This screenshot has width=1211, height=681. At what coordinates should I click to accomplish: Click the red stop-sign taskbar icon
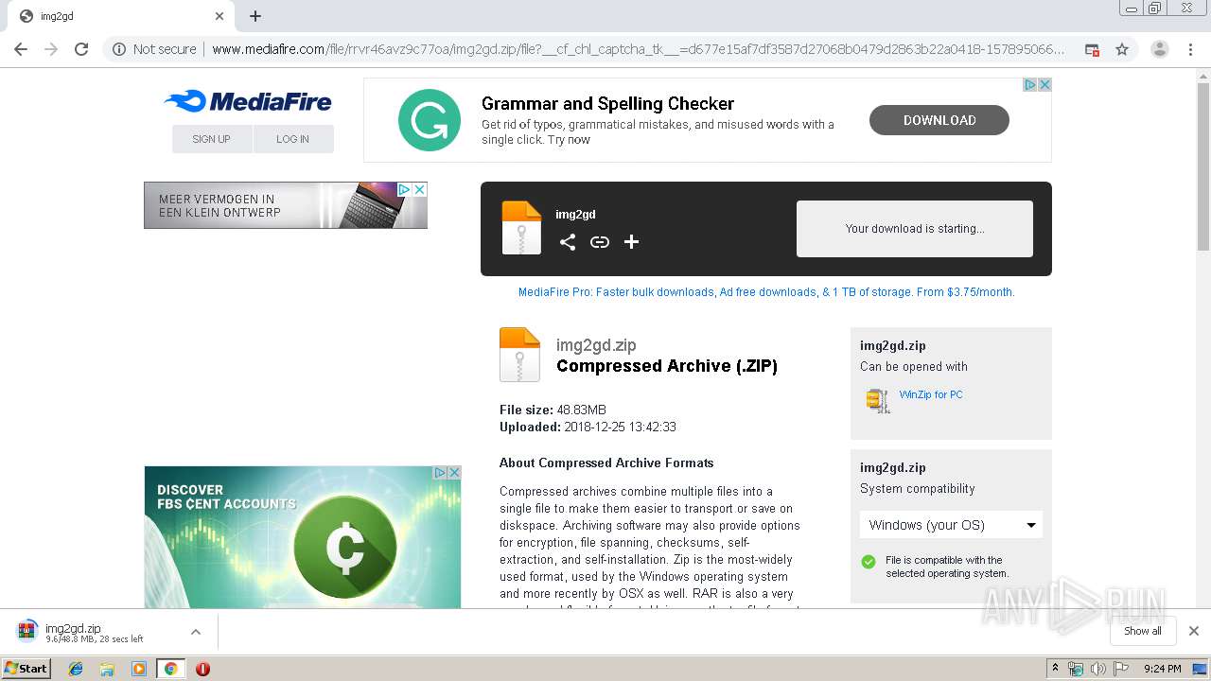(x=202, y=669)
